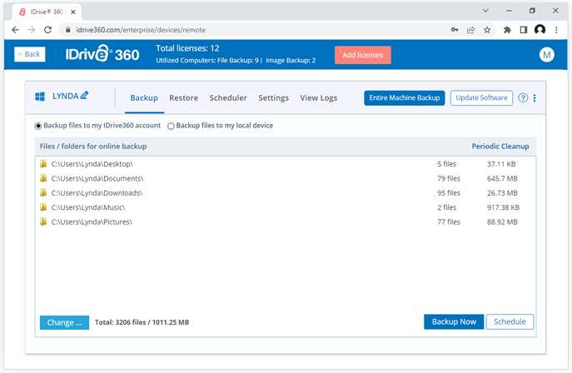The width and height of the screenshot is (572, 373).
Task: Toggle the browser side panel icon
Action: pos(524,30)
